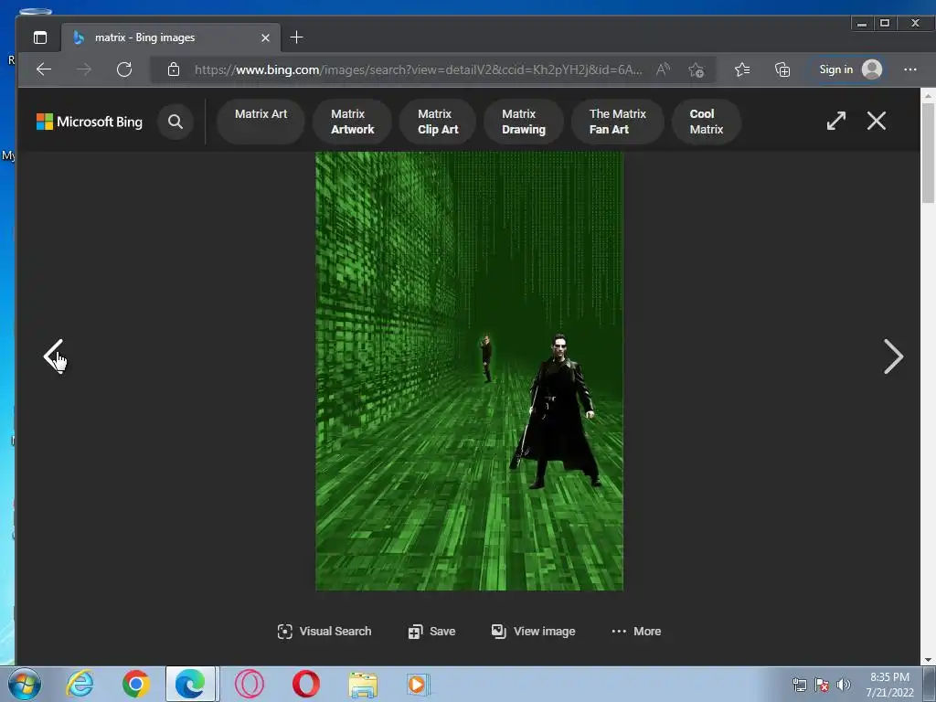936x702 pixels.
Task: Open the Collections panel
Action: pos(782,69)
